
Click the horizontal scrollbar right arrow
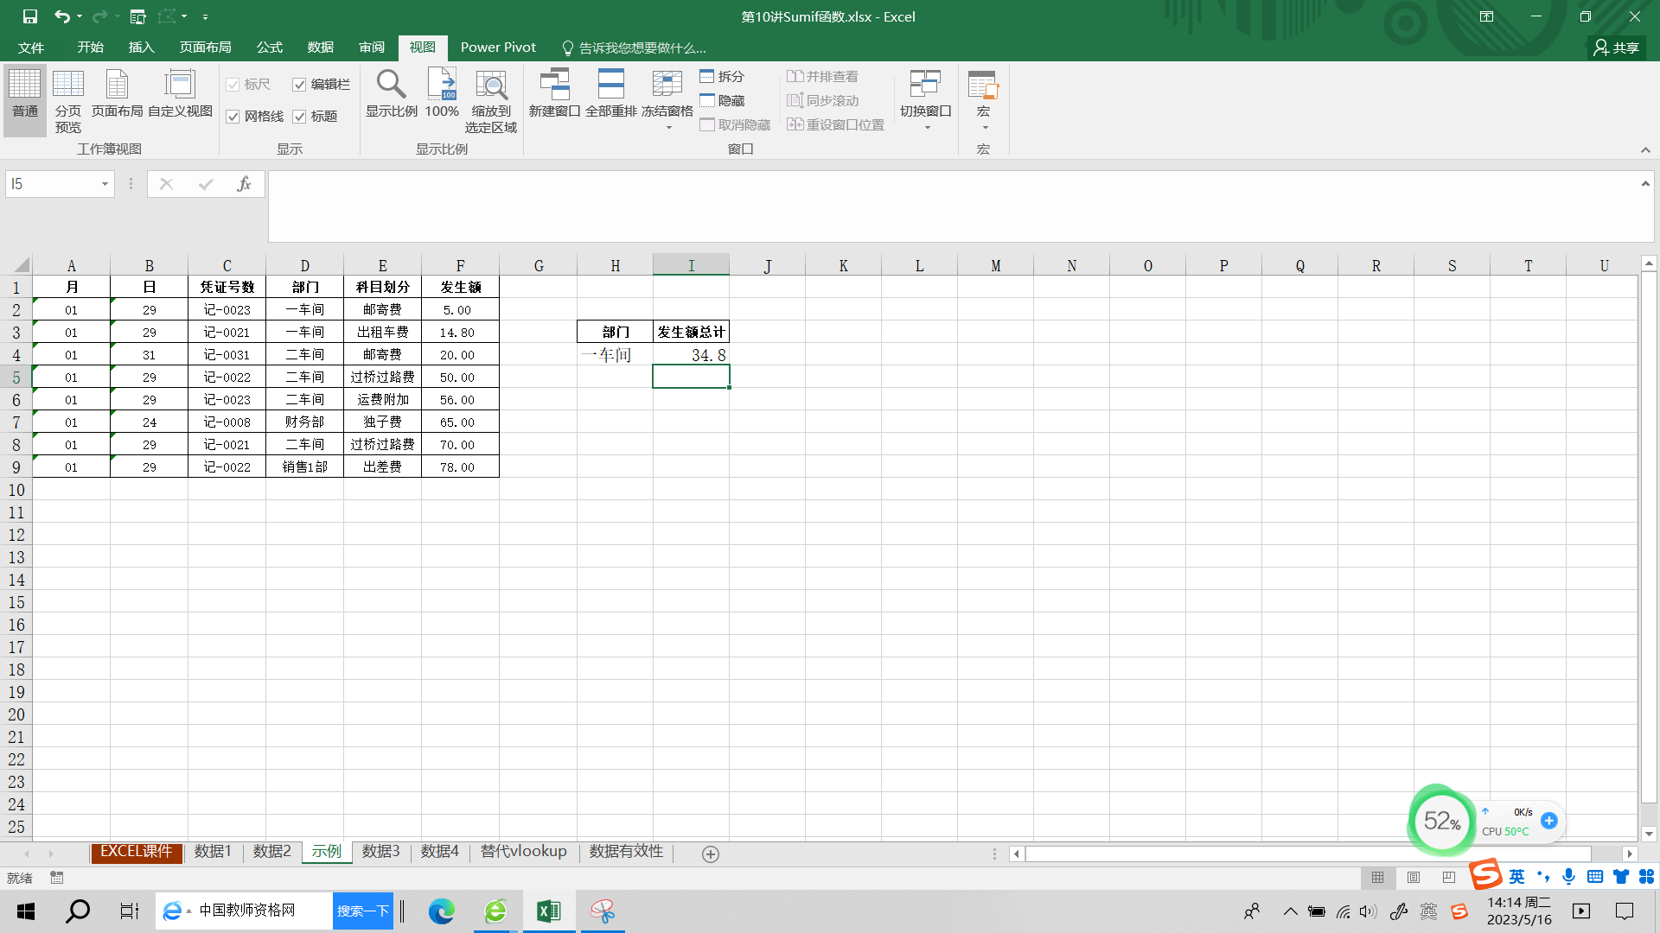coord(1630,854)
